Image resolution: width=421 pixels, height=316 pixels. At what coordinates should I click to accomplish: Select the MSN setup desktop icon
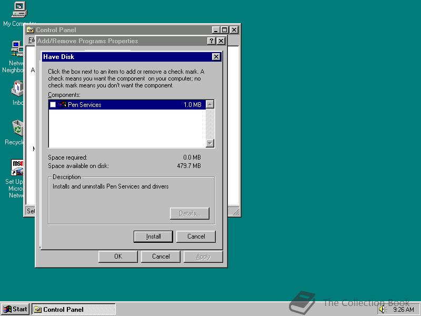pos(17,167)
